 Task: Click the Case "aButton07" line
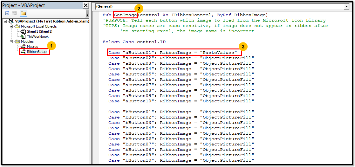181,85
